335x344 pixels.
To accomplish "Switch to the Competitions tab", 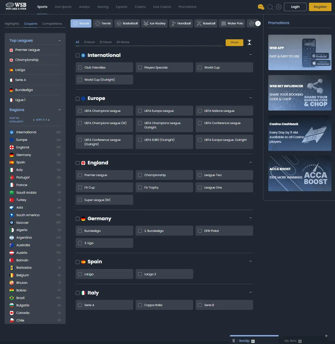I will coord(52,24).
